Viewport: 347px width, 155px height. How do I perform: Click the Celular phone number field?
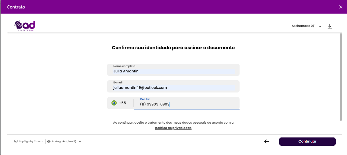coord(187,103)
